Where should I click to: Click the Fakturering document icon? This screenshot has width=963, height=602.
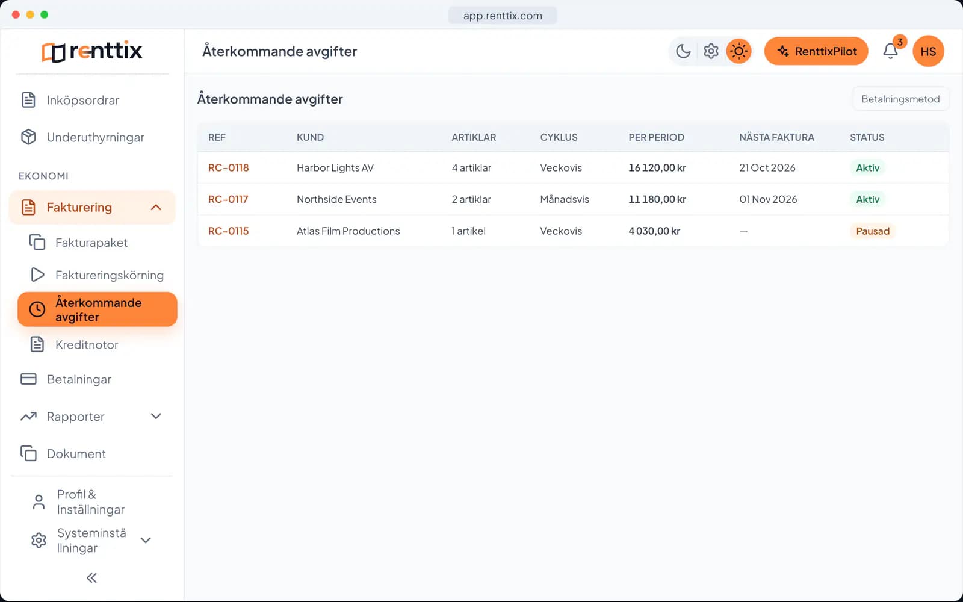[28, 207]
